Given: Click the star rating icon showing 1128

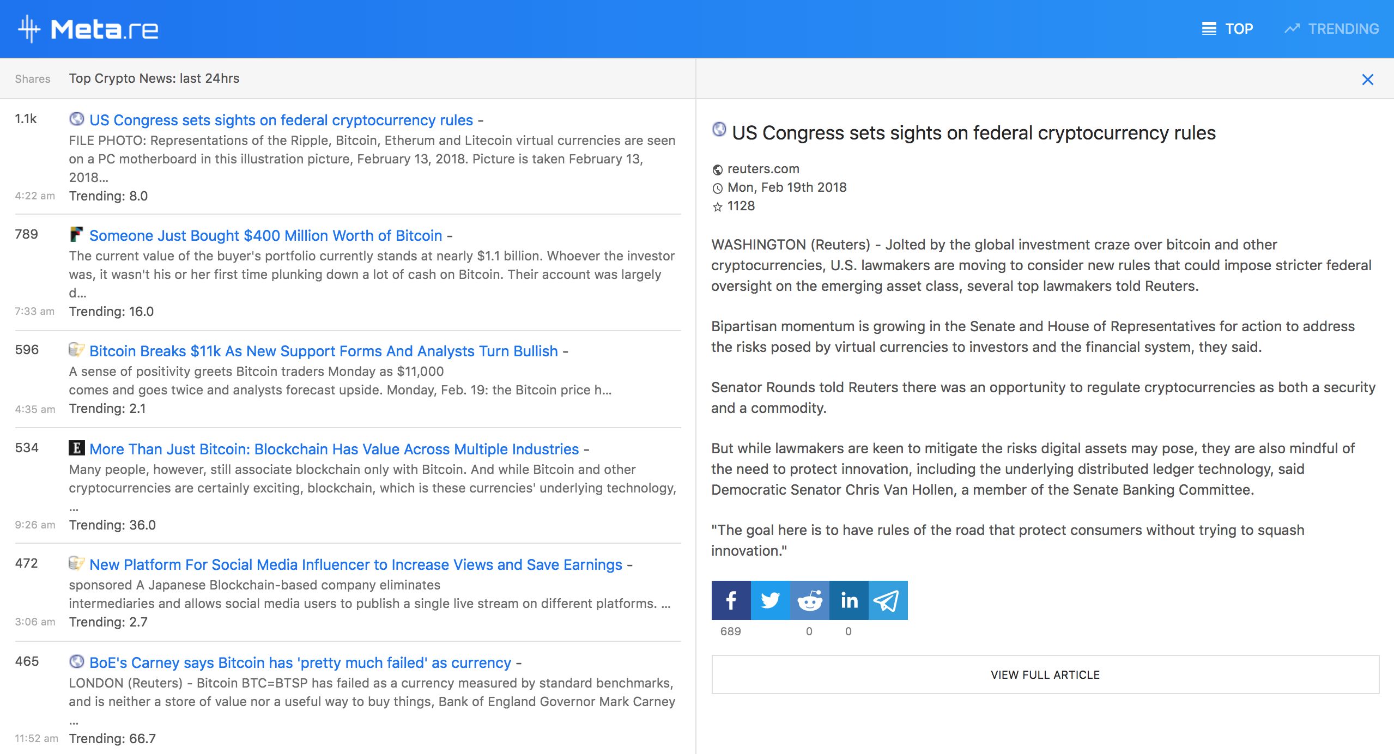Looking at the screenshot, I should [717, 206].
